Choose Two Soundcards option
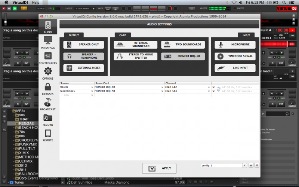Image resolution: width=299 pixels, height=187 pixels. (x=183, y=45)
